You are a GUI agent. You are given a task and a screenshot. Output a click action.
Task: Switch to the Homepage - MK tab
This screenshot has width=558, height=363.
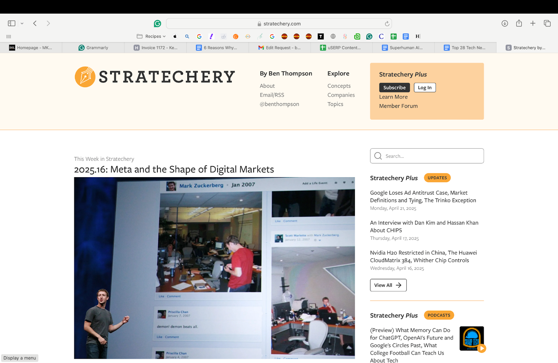(31, 48)
